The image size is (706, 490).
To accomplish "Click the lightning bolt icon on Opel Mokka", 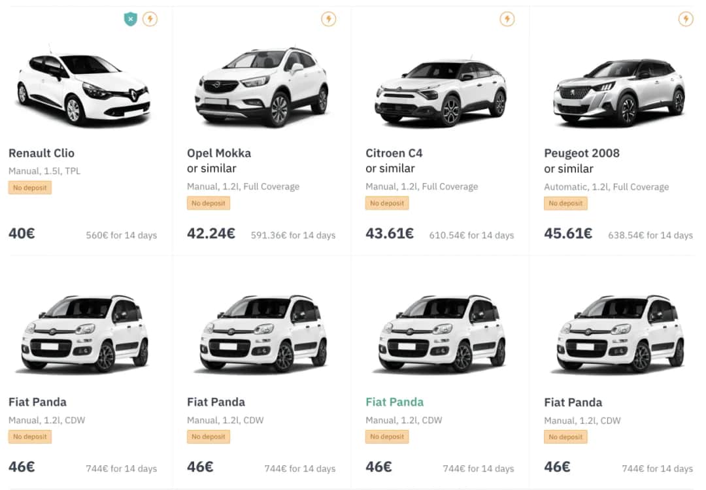I will pos(329,19).
